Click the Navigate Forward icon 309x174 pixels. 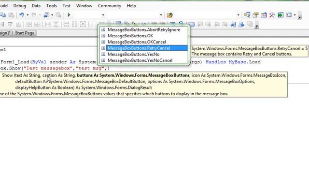[x=58, y=15]
